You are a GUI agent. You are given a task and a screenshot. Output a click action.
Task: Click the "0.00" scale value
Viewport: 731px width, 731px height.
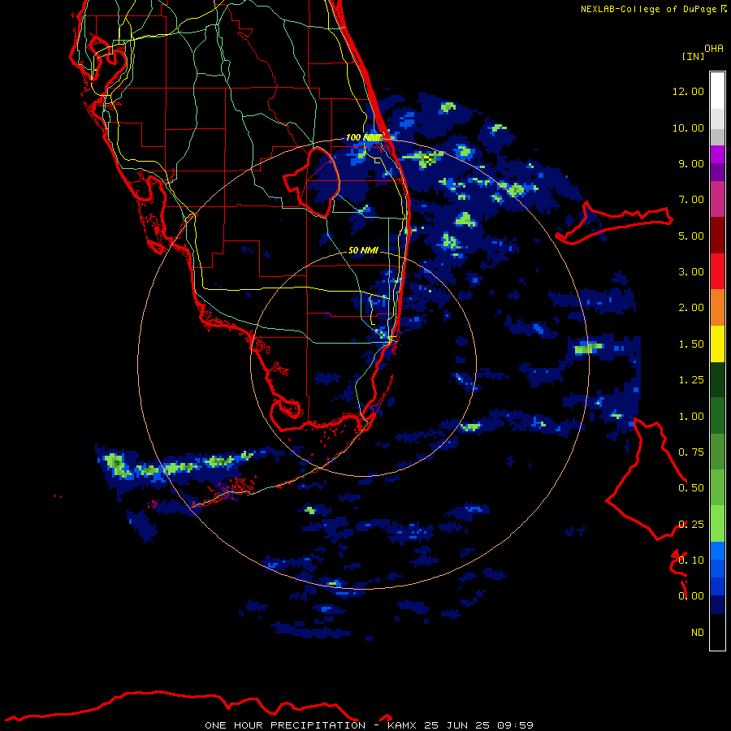[691, 596]
